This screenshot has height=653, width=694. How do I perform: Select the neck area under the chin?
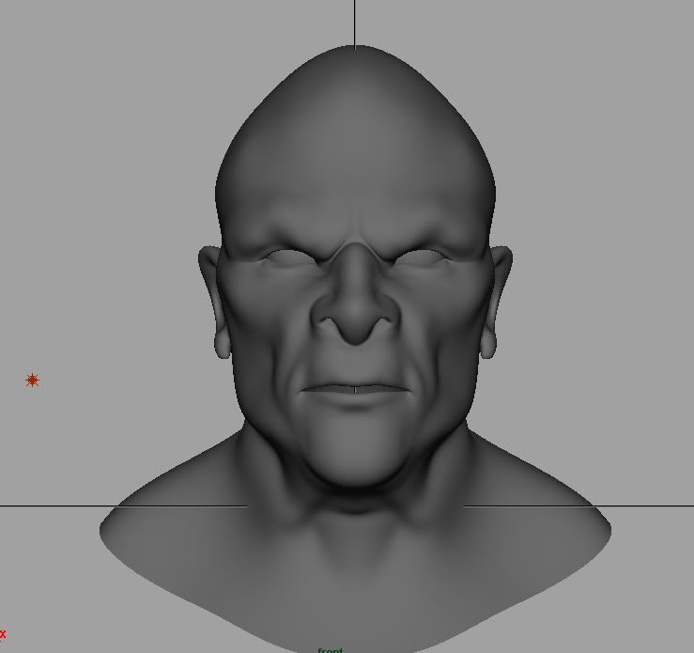[354, 503]
